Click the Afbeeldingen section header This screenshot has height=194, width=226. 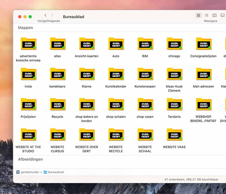tap(30, 159)
